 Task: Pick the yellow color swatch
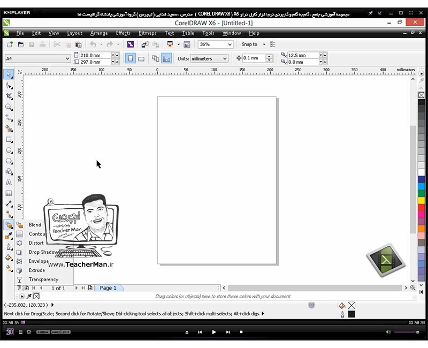click(422, 200)
